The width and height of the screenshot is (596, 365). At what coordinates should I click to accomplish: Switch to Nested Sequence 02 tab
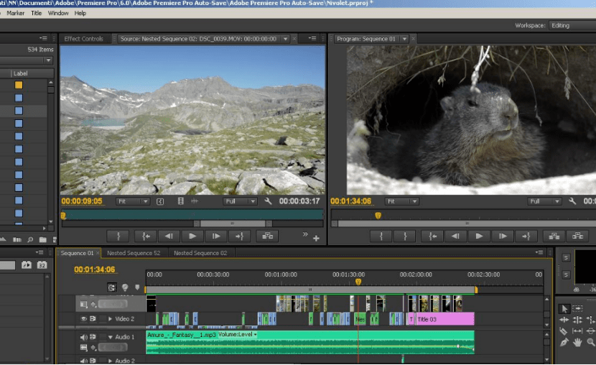coord(200,253)
